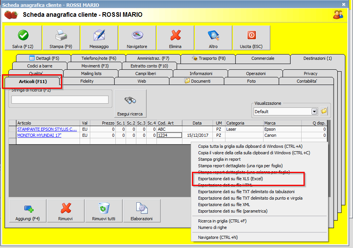Click the Marca cell Epson
The image size is (353, 248).
[282, 129]
